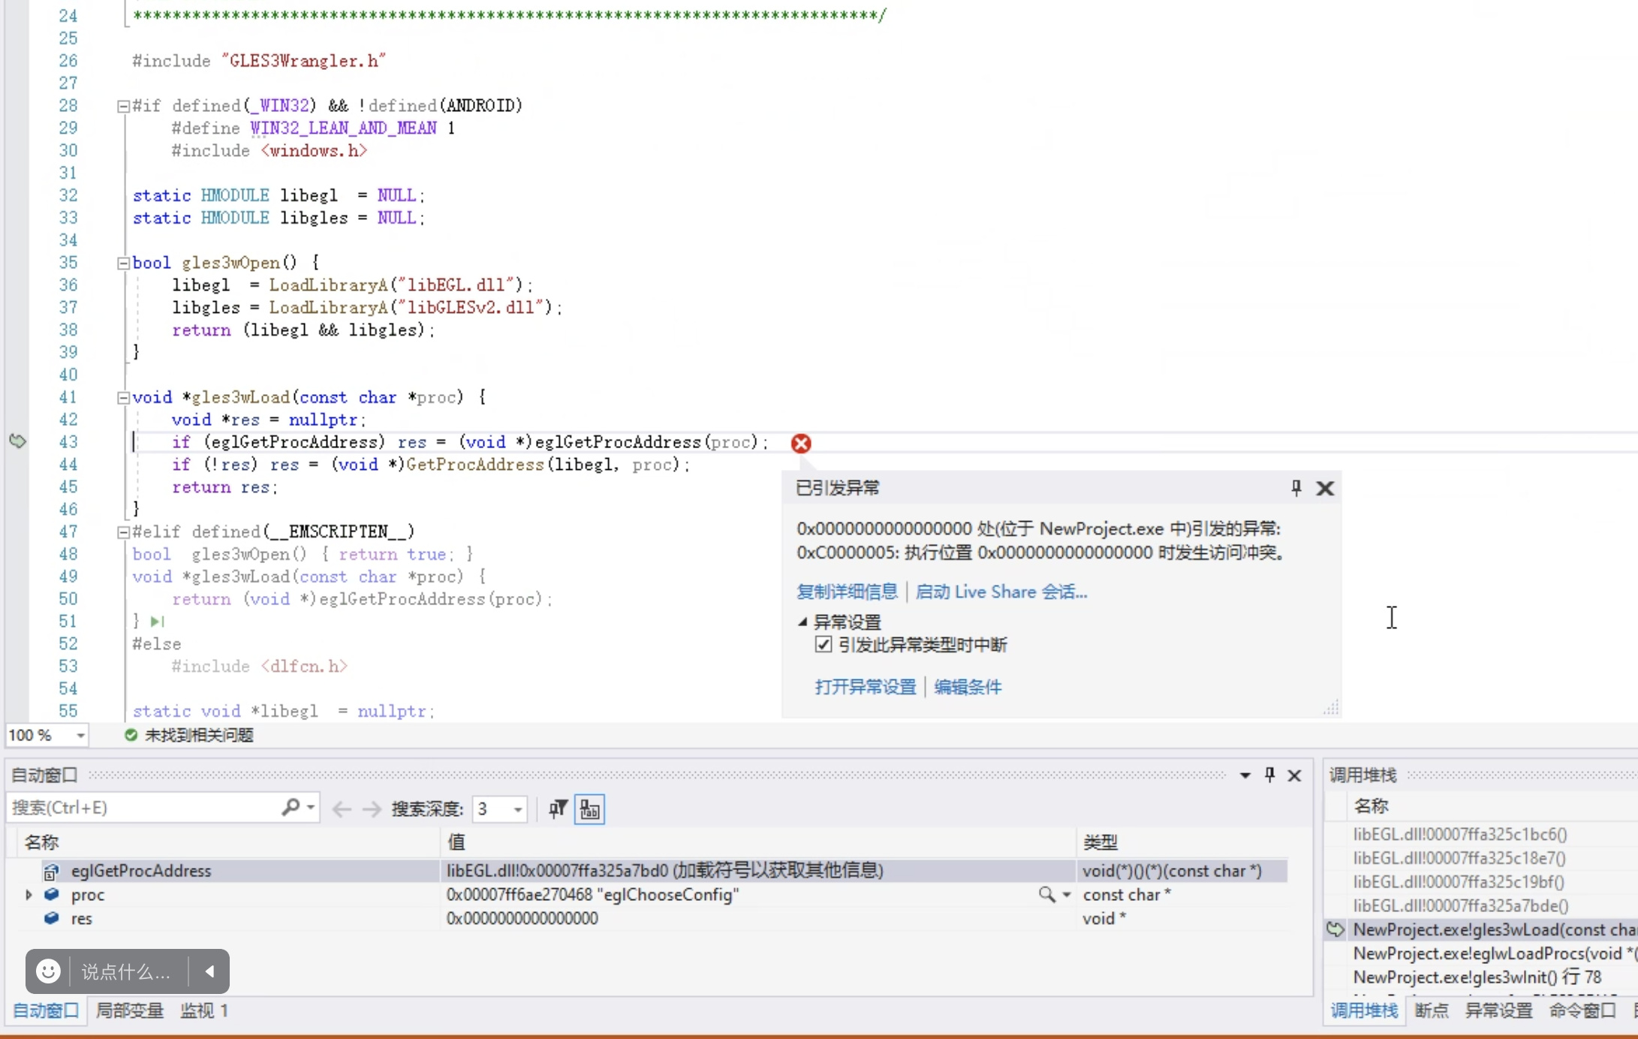Click the smiley face feedback icon

coord(48,971)
